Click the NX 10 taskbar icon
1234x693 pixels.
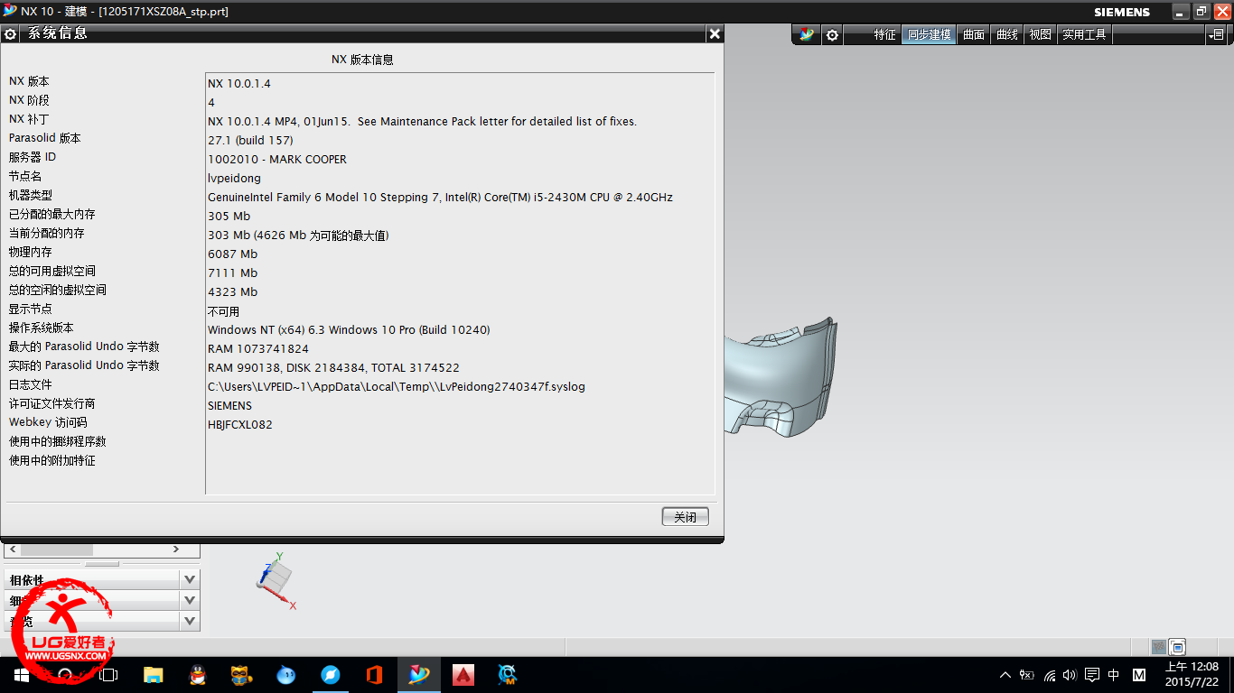click(x=419, y=675)
